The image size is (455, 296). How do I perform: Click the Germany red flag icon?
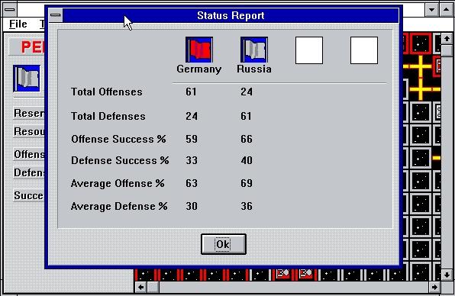(x=199, y=50)
